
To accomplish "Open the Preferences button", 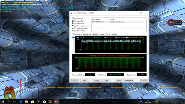I will pyautogui.click(x=129, y=80).
